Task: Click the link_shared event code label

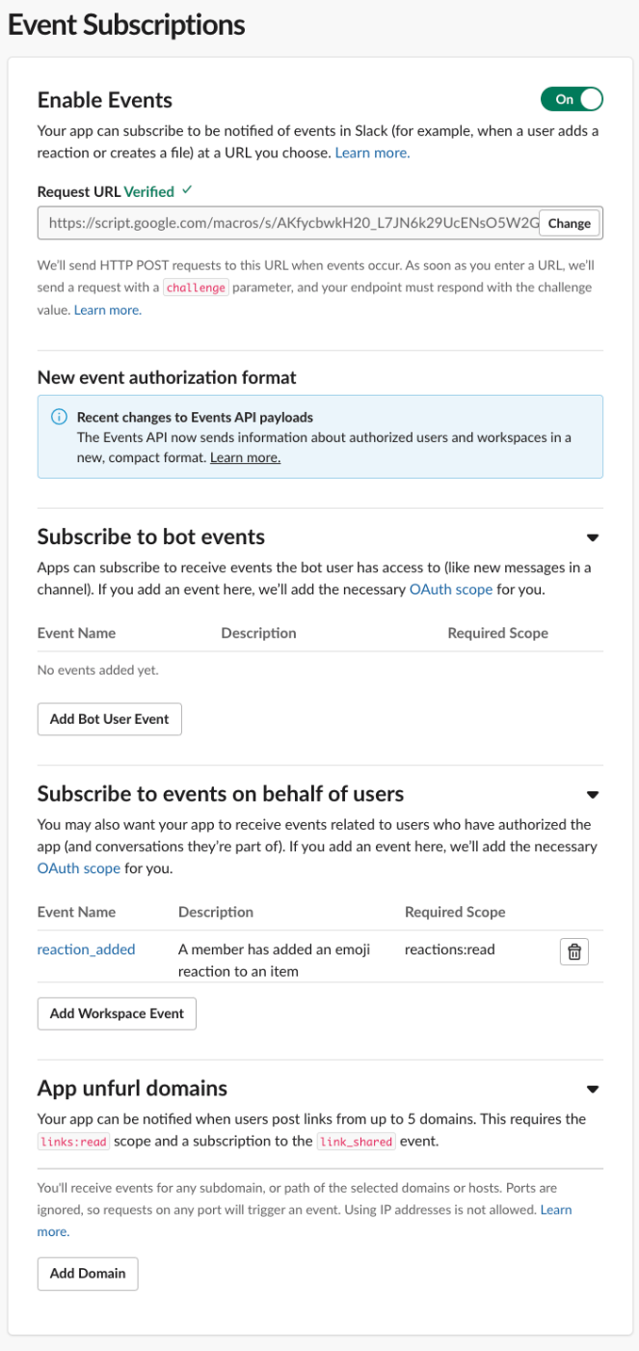Action: tap(356, 1141)
